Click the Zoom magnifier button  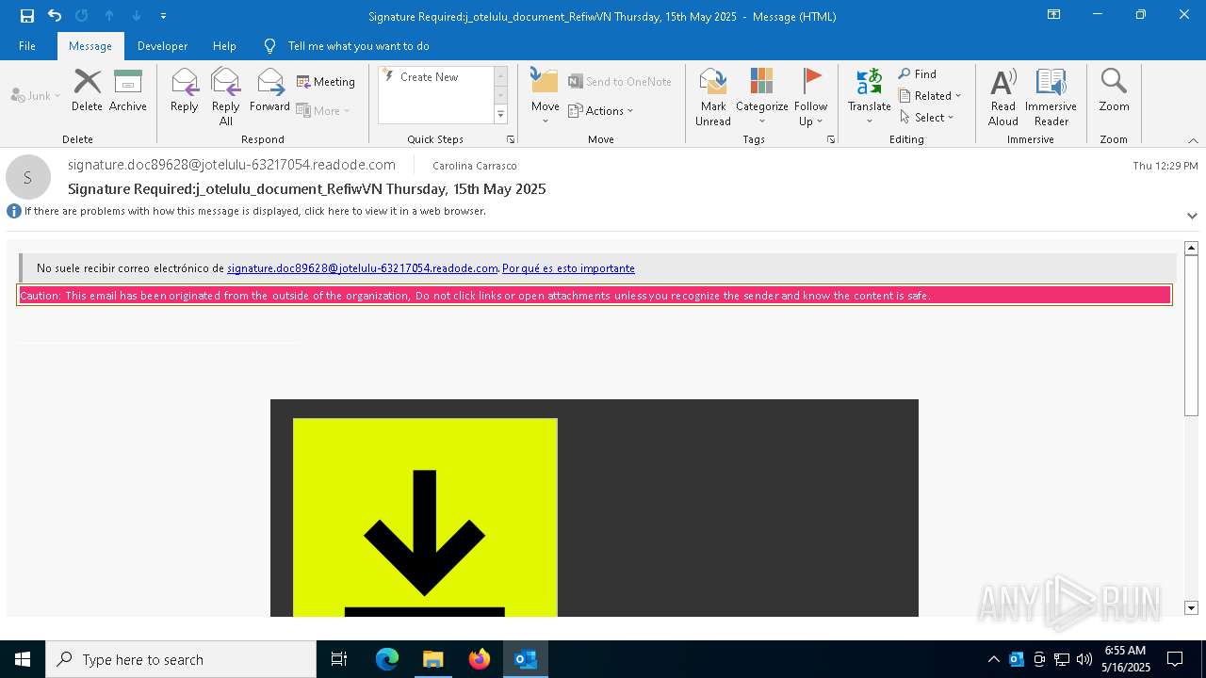pyautogui.click(x=1114, y=90)
